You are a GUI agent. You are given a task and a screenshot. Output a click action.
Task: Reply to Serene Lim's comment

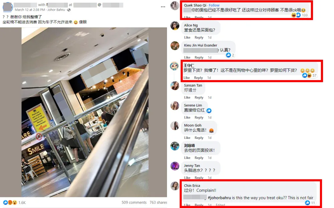click(199, 117)
